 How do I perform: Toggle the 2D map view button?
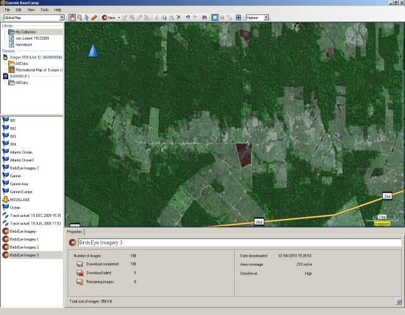215,17
